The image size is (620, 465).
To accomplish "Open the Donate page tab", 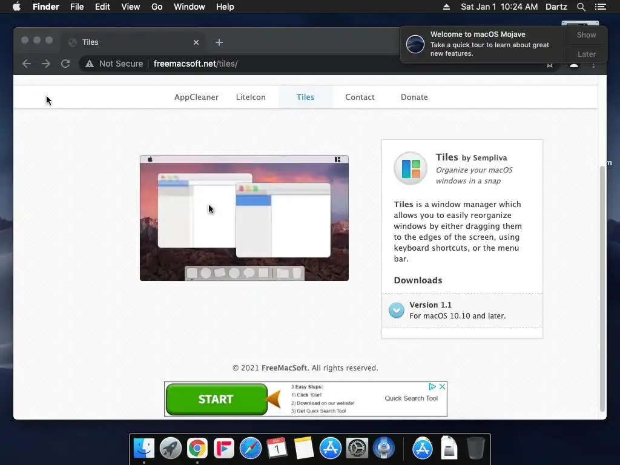I will point(414,97).
